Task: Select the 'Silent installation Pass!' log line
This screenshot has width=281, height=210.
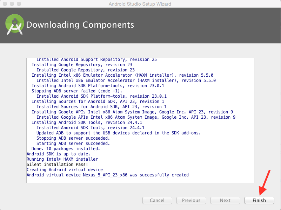Action: [x=57, y=164]
